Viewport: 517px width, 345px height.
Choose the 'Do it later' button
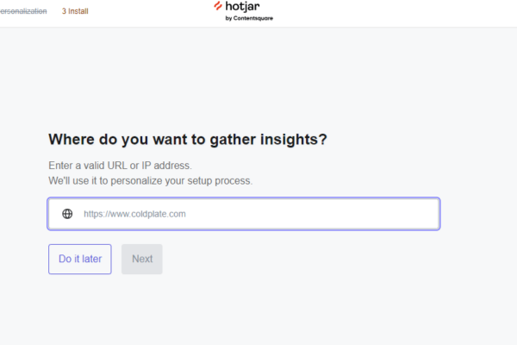point(80,259)
